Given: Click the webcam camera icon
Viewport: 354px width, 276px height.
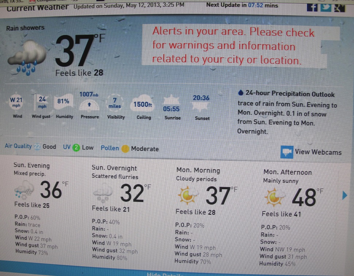Looking at the screenshot, I should (x=287, y=152).
